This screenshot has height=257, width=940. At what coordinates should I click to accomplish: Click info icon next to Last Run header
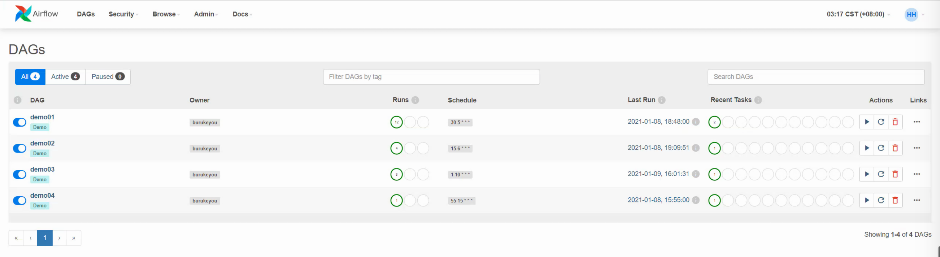tap(662, 100)
